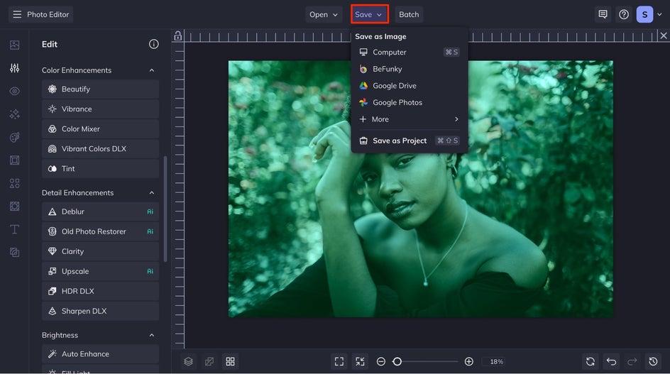This screenshot has height=374, width=670.
Task: Click the Fit to screen icon
Action: pos(339,361)
